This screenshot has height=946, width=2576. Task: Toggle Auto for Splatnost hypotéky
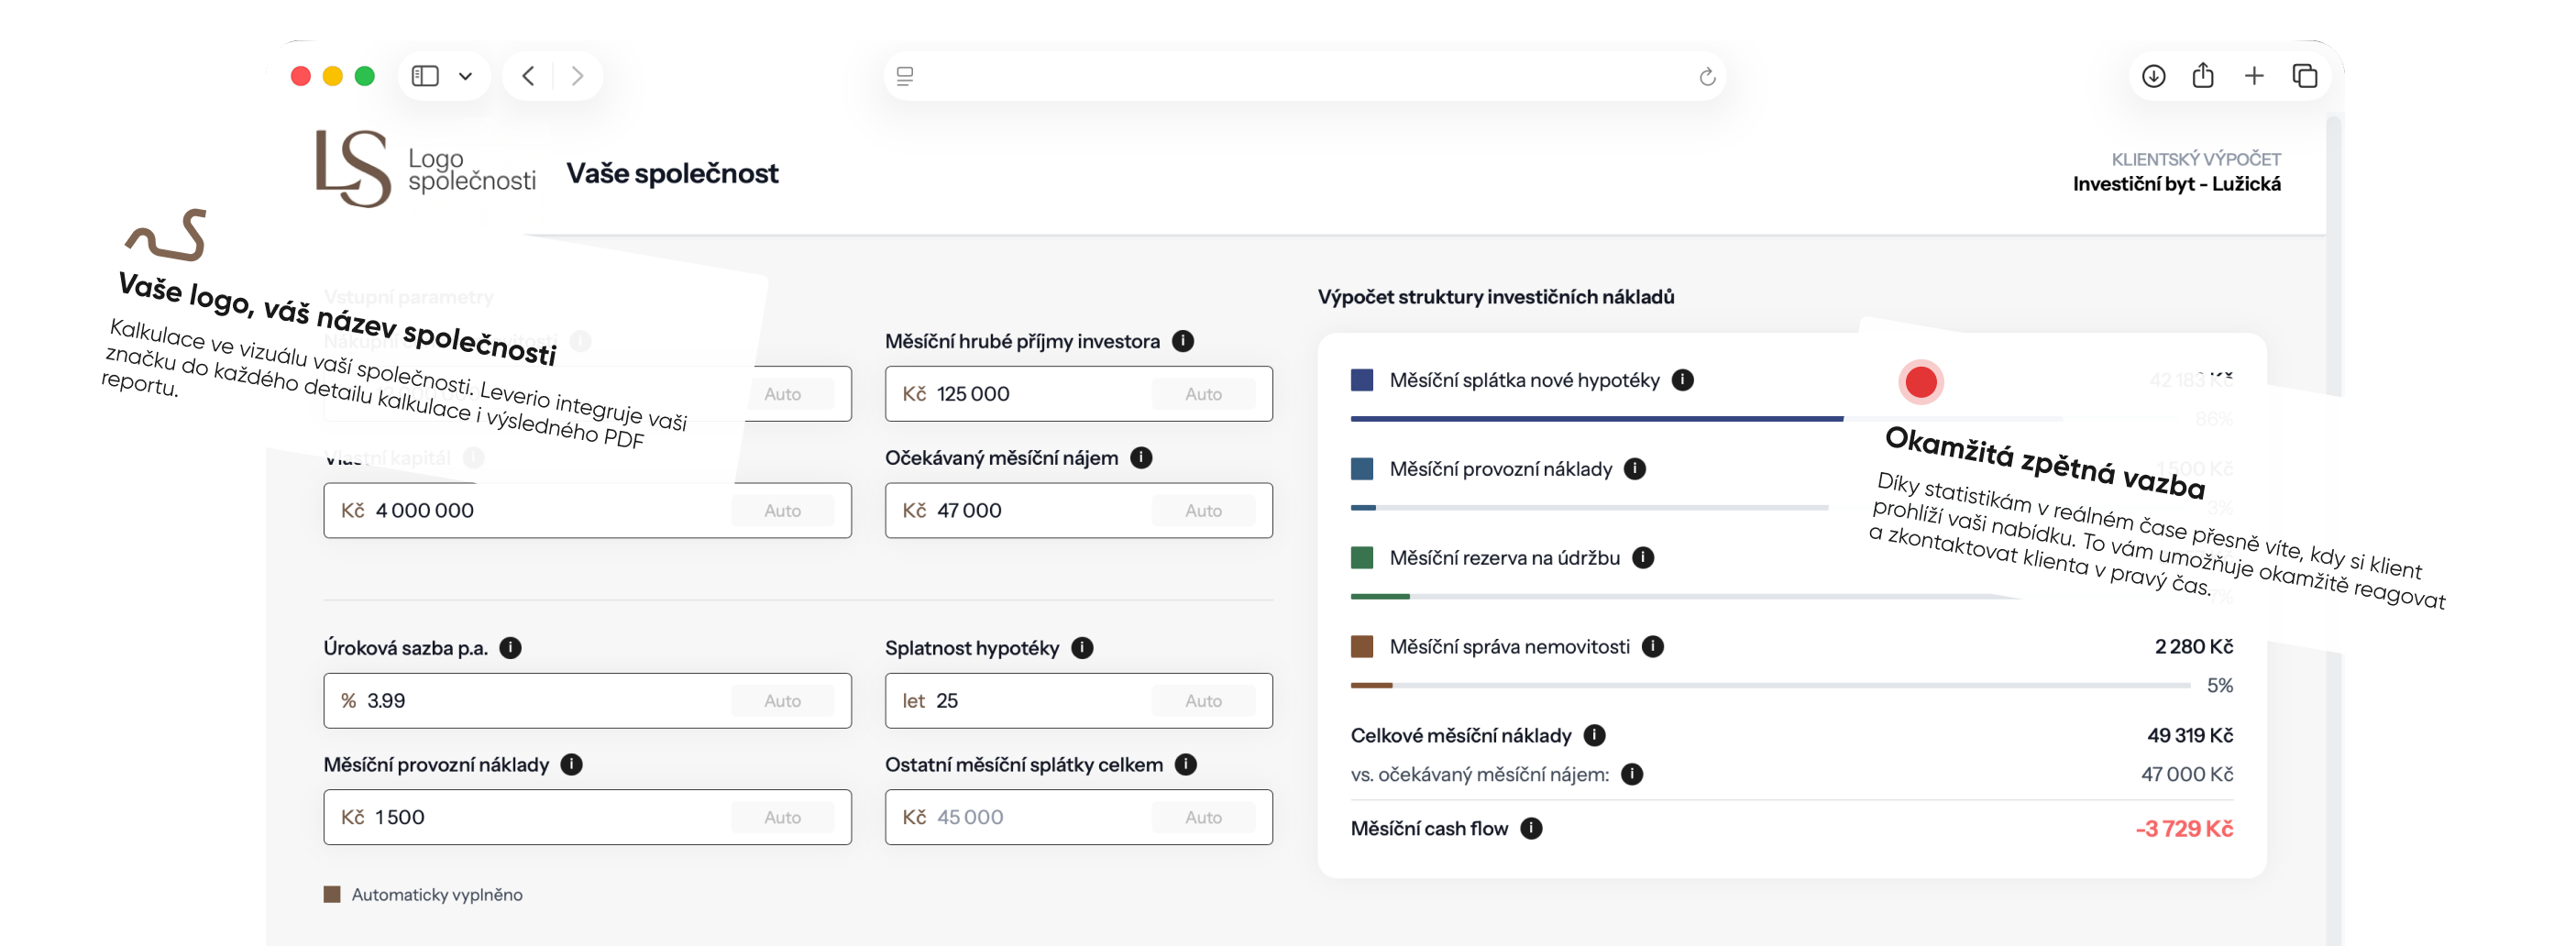pyautogui.click(x=1203, y=701)
